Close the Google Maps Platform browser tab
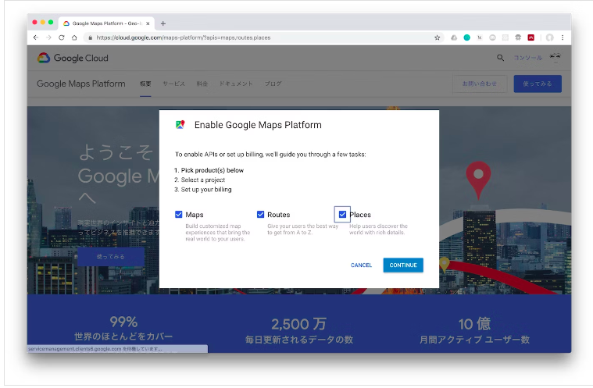The height and width of the screenshot is (388, 593). coord(148,23)
